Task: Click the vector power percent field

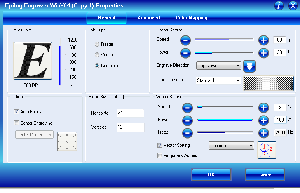Action: 280,120
